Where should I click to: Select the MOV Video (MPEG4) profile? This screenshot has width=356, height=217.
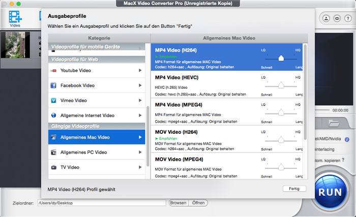227,166
